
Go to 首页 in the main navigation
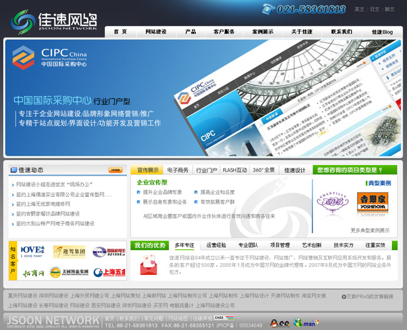pos(120,32)
